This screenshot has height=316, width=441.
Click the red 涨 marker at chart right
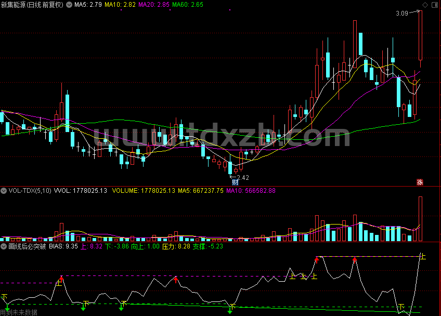[x=420, y=182]
